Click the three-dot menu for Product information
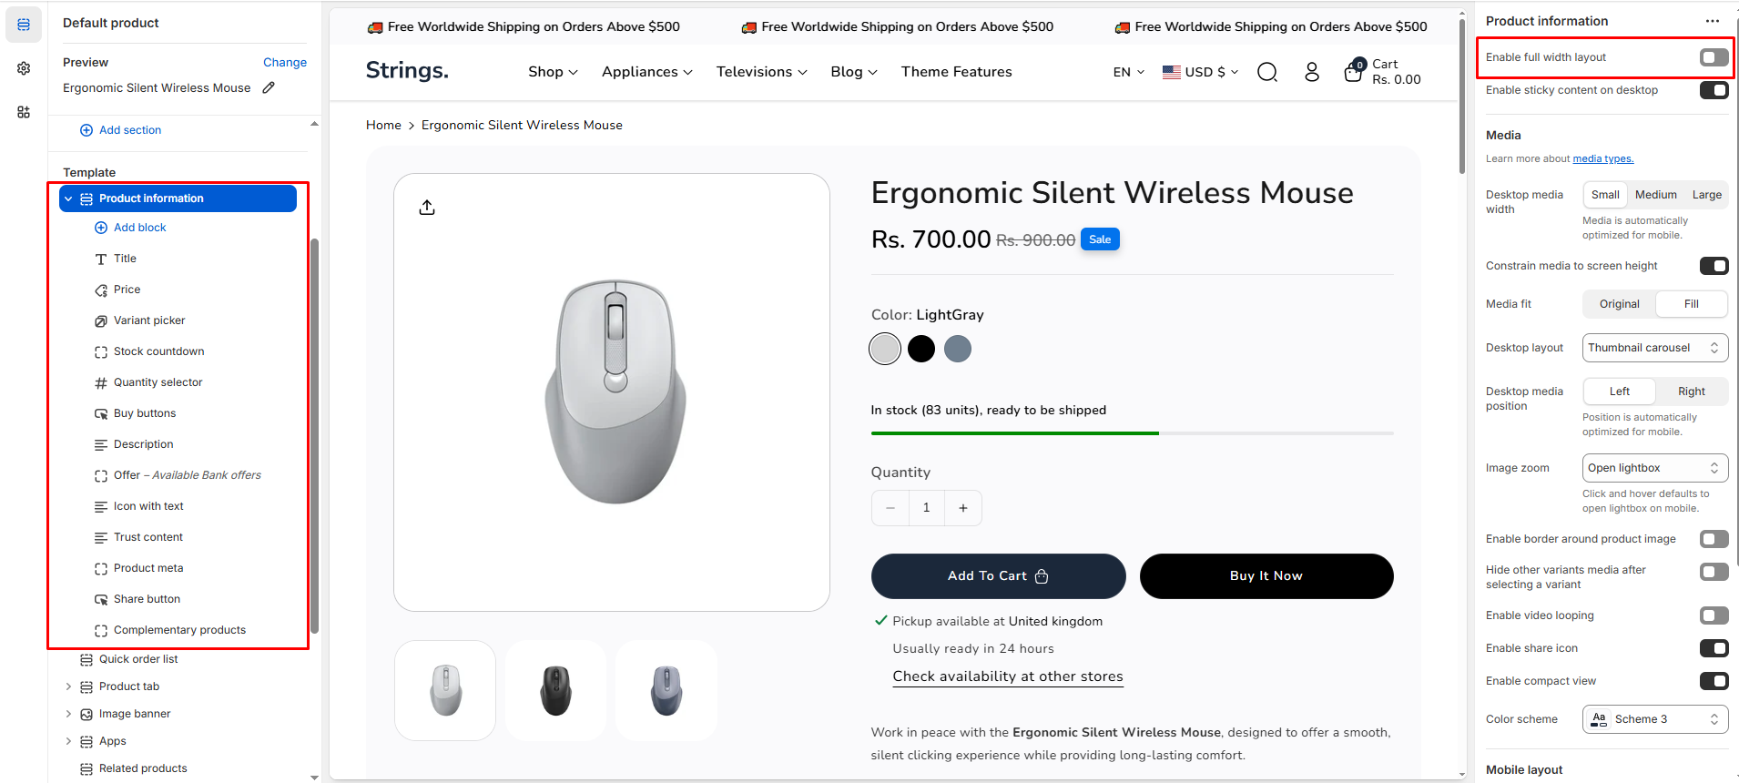Screen dimensions: 1739x783 (x=1712, y=21)
